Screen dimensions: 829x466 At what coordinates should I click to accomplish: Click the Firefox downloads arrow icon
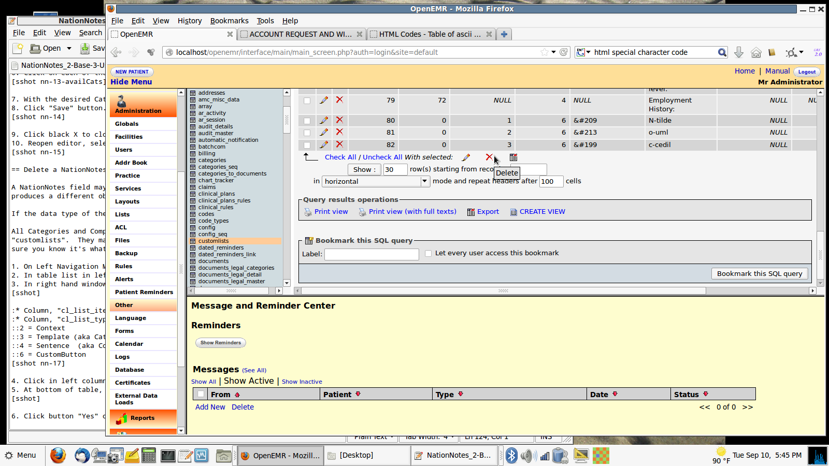click(739, 52)
